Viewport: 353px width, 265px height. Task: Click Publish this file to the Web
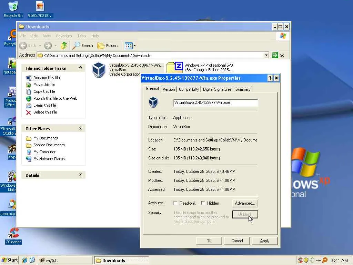pyautogui.click(x=56, y=98)
